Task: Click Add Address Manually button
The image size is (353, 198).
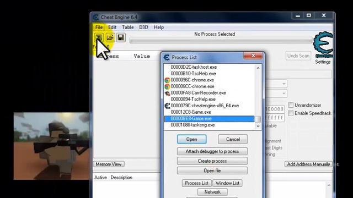Action: click(308, 164)
